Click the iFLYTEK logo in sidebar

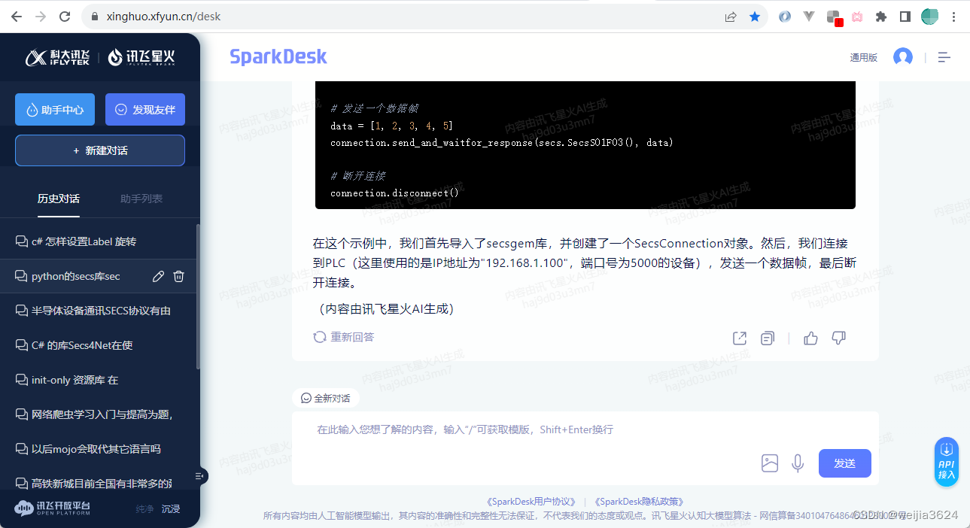point(57,57)
